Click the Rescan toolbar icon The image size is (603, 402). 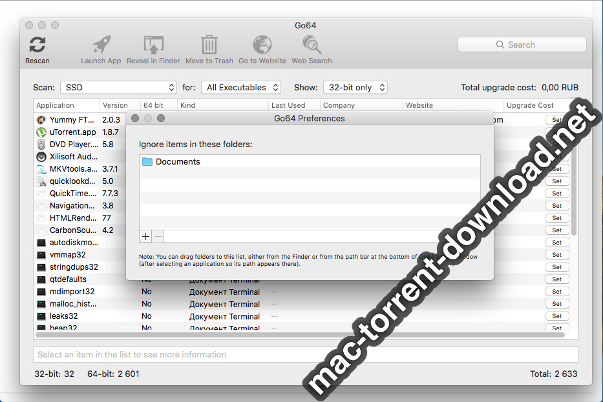[x=37, y=45]
